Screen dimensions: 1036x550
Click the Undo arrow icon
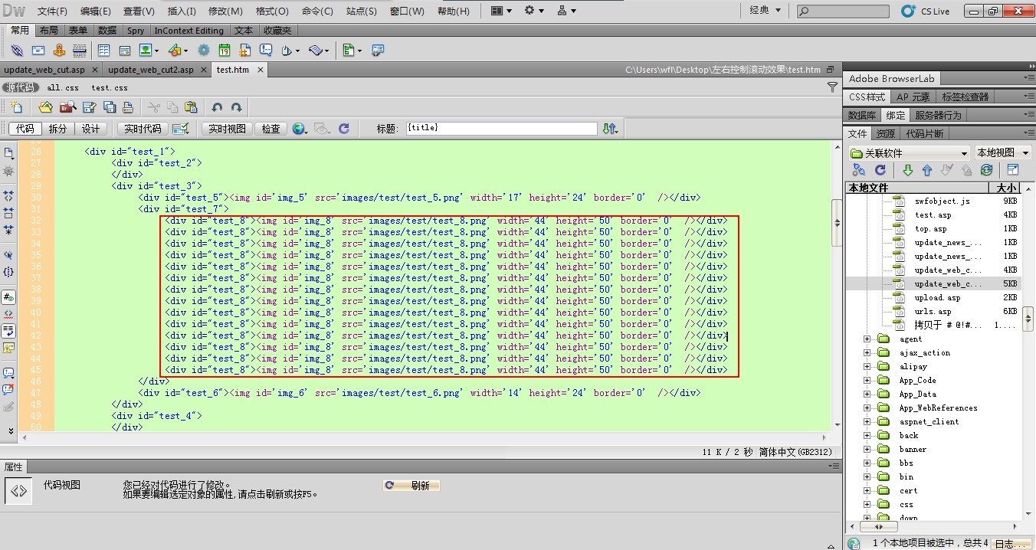click(x=217, y=107)
